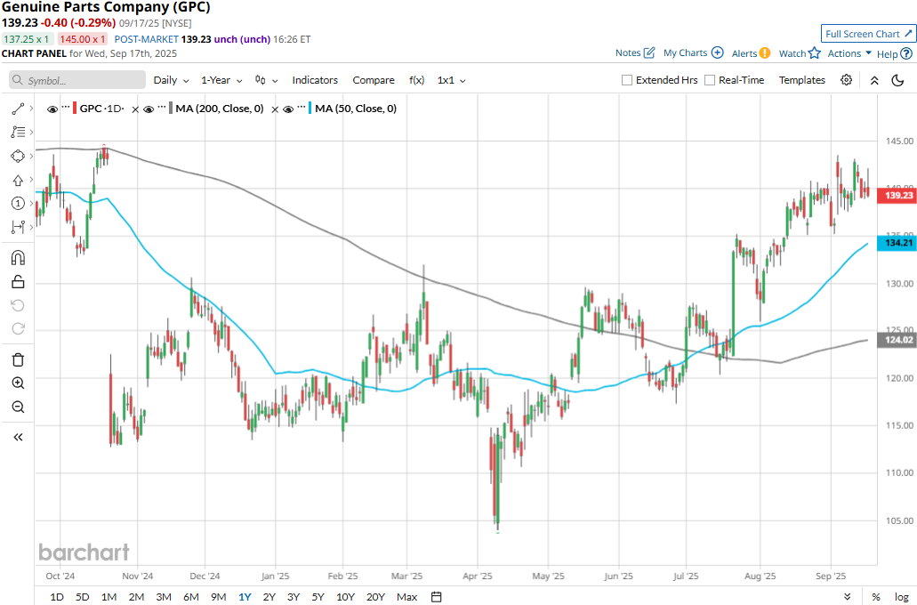The height and width of the screenshot is (605, 917).
Task: Select the Max time range
Action: [406, 597]
